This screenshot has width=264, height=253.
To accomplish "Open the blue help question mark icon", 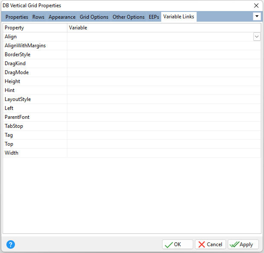I will click(11, 244).
